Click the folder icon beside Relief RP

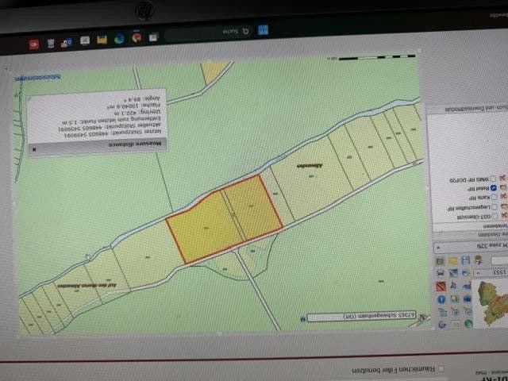[x=502, y=187]
